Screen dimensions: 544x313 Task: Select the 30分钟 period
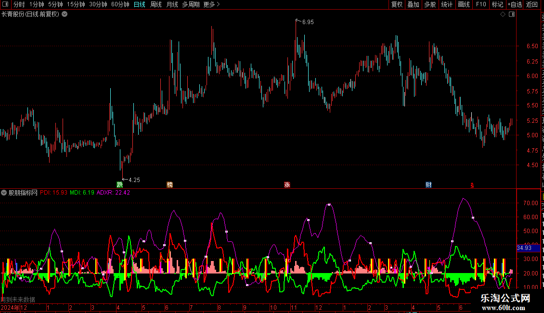pyautogui.click(x=98, y=4)
